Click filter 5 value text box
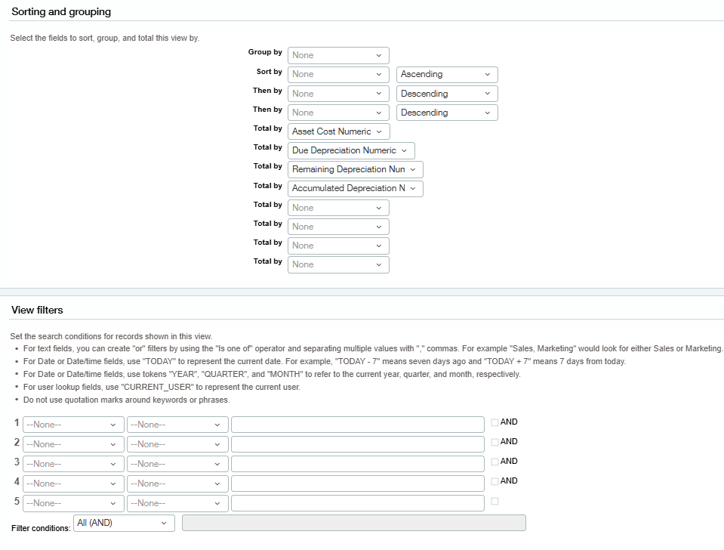The width and height of the screenshot is (724, 550). tap(358, 503)
